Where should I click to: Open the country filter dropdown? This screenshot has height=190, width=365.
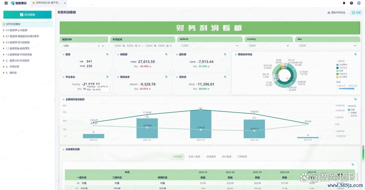[x=268, y=46]
